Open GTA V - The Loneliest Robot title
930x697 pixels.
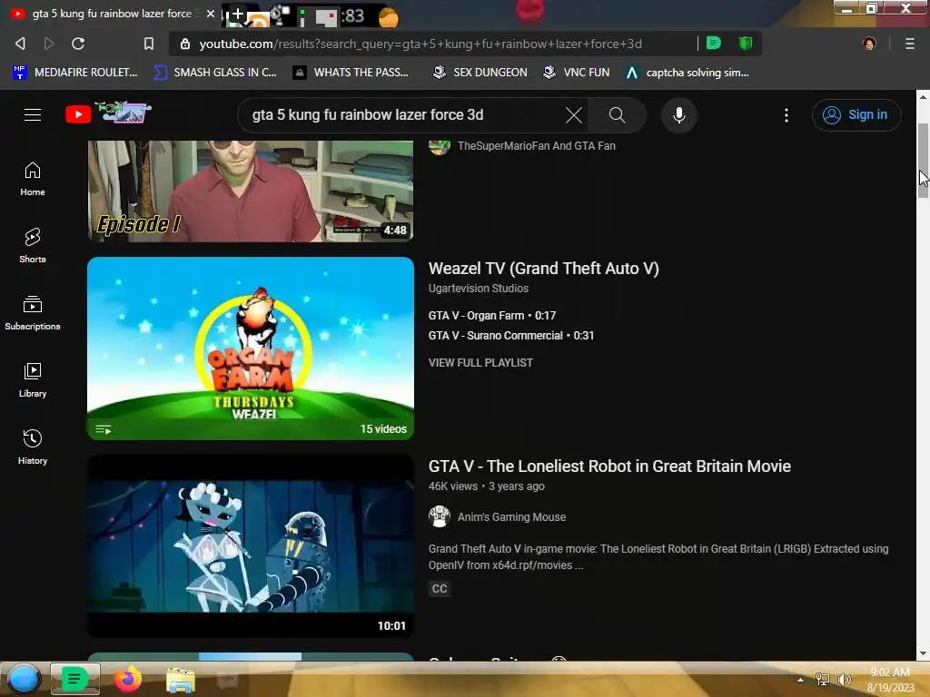click(x=609, y=466)
